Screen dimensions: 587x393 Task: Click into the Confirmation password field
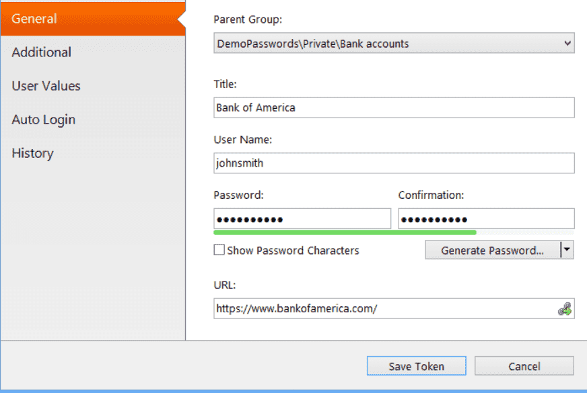click(486, 219)
